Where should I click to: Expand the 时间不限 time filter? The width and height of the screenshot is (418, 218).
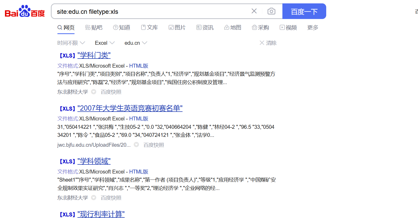coord(71,43)
